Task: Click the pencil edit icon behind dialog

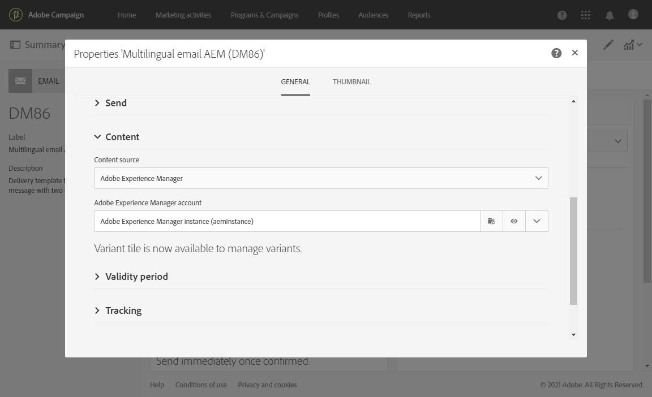Action: (608, 45)
